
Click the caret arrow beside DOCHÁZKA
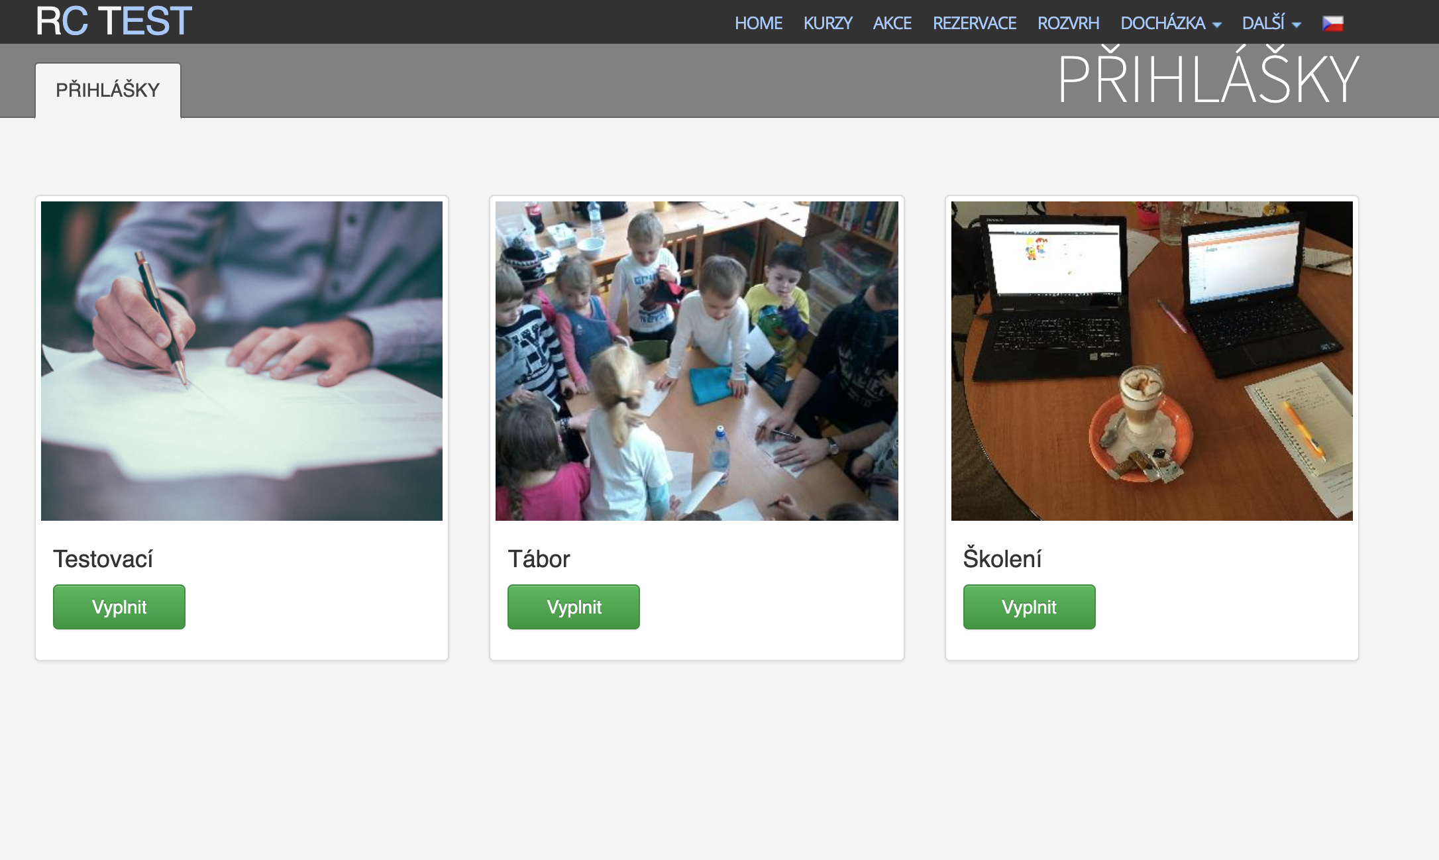1216,25
